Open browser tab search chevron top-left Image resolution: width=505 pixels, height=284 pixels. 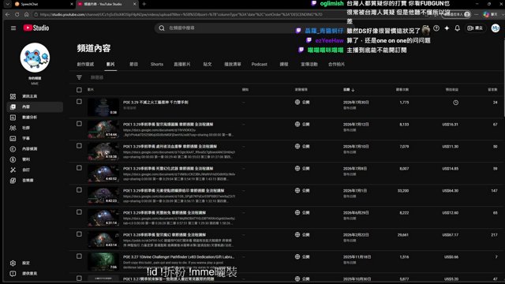(x=8, y=4)
